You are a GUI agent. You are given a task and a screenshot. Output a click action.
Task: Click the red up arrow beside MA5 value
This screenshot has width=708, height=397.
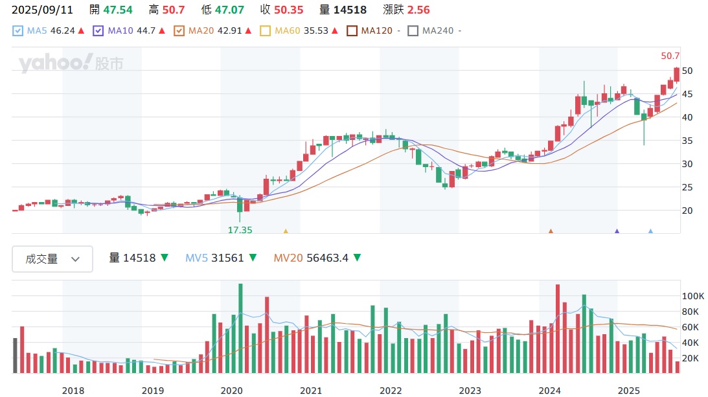pyautogui.click(x=81, y=30)
